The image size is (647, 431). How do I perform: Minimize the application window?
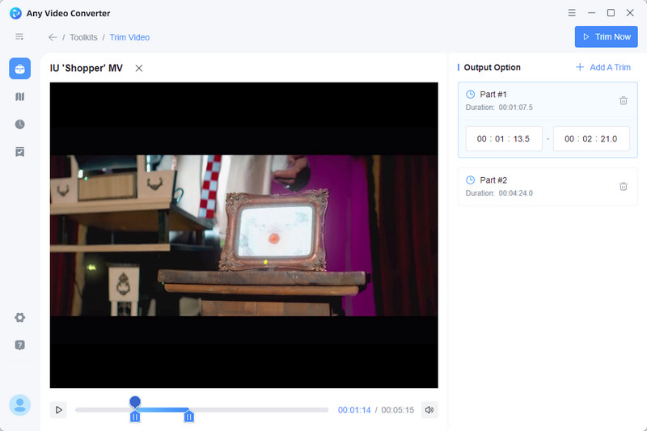[x=591, y=13]
